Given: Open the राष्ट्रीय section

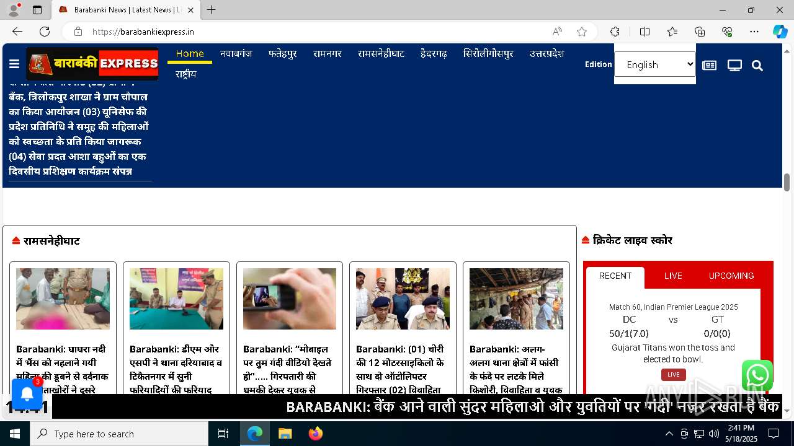Looking at the screenshot, I should pyautogui.click(x=185, y=74).
